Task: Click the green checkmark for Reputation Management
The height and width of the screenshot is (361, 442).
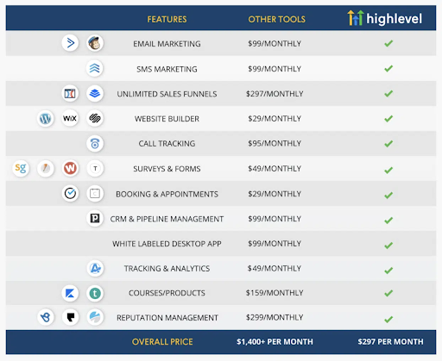Action: tap(388, 319)
